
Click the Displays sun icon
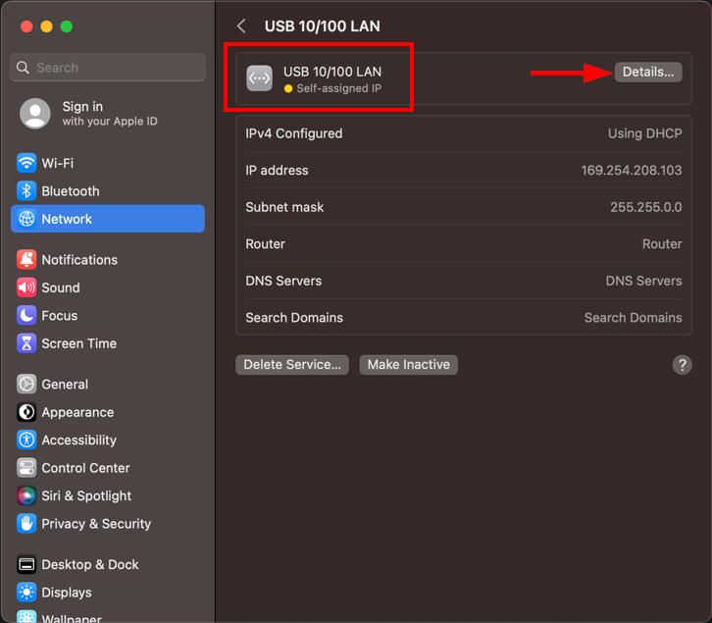click(x=26, y=593)
